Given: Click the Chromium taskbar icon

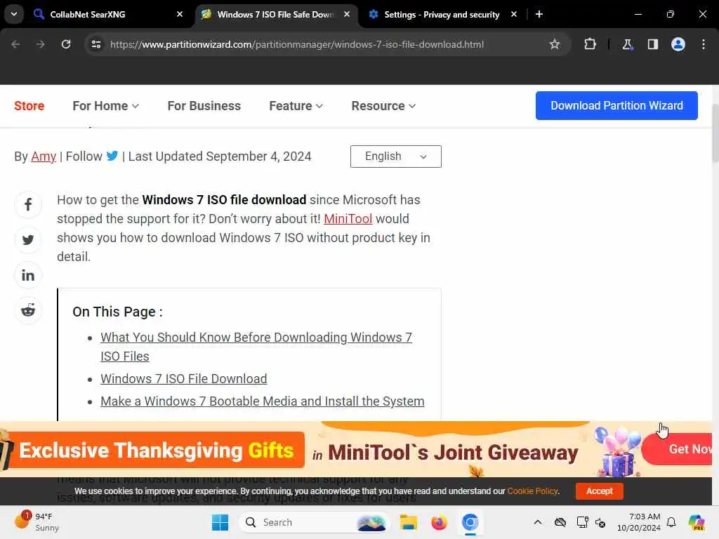Looking at the screenshot, I should (470, 522).
